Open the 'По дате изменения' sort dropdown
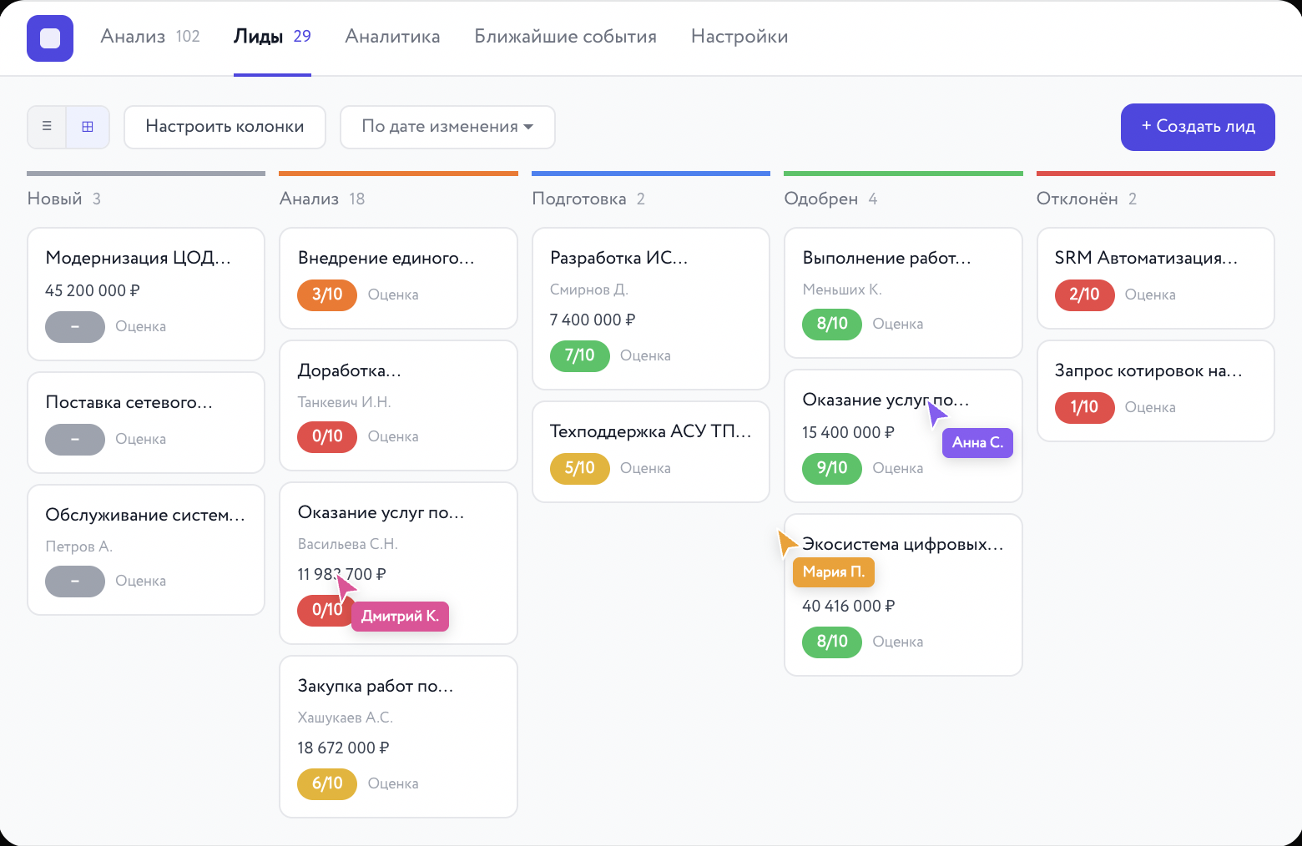Image resolution: width=1302 pixels, height=846 pixels. pos(447,127)
